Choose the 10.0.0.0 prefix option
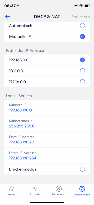The width and height of the screenshot is (94, 205). [x=47, y=71]
